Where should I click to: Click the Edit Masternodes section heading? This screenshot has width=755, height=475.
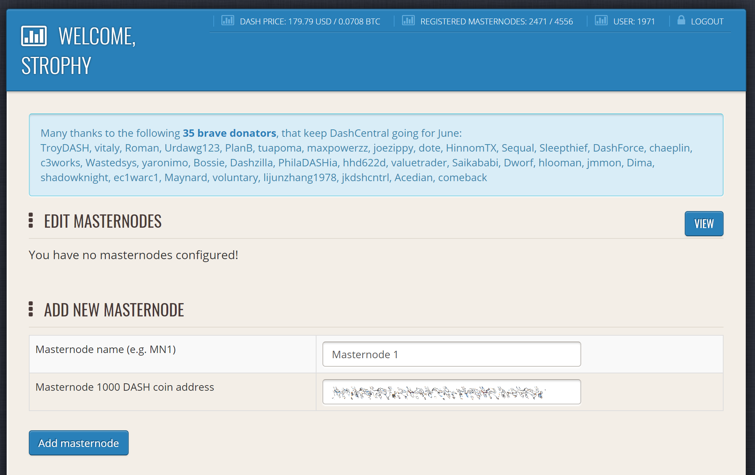coord(103,221)
